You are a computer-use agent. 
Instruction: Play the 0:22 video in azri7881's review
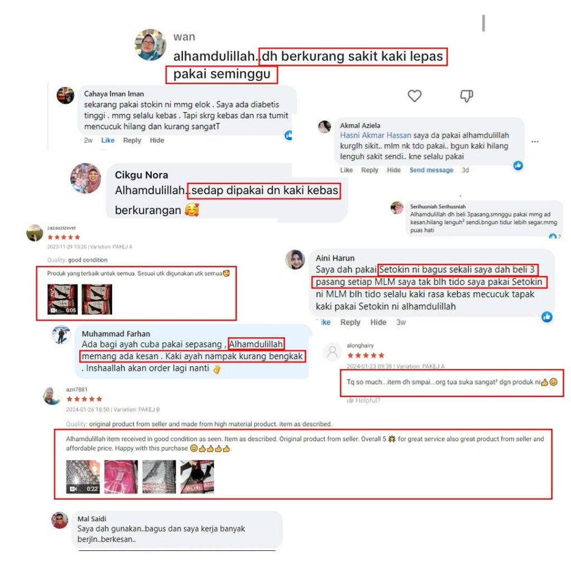pos(83,477)
